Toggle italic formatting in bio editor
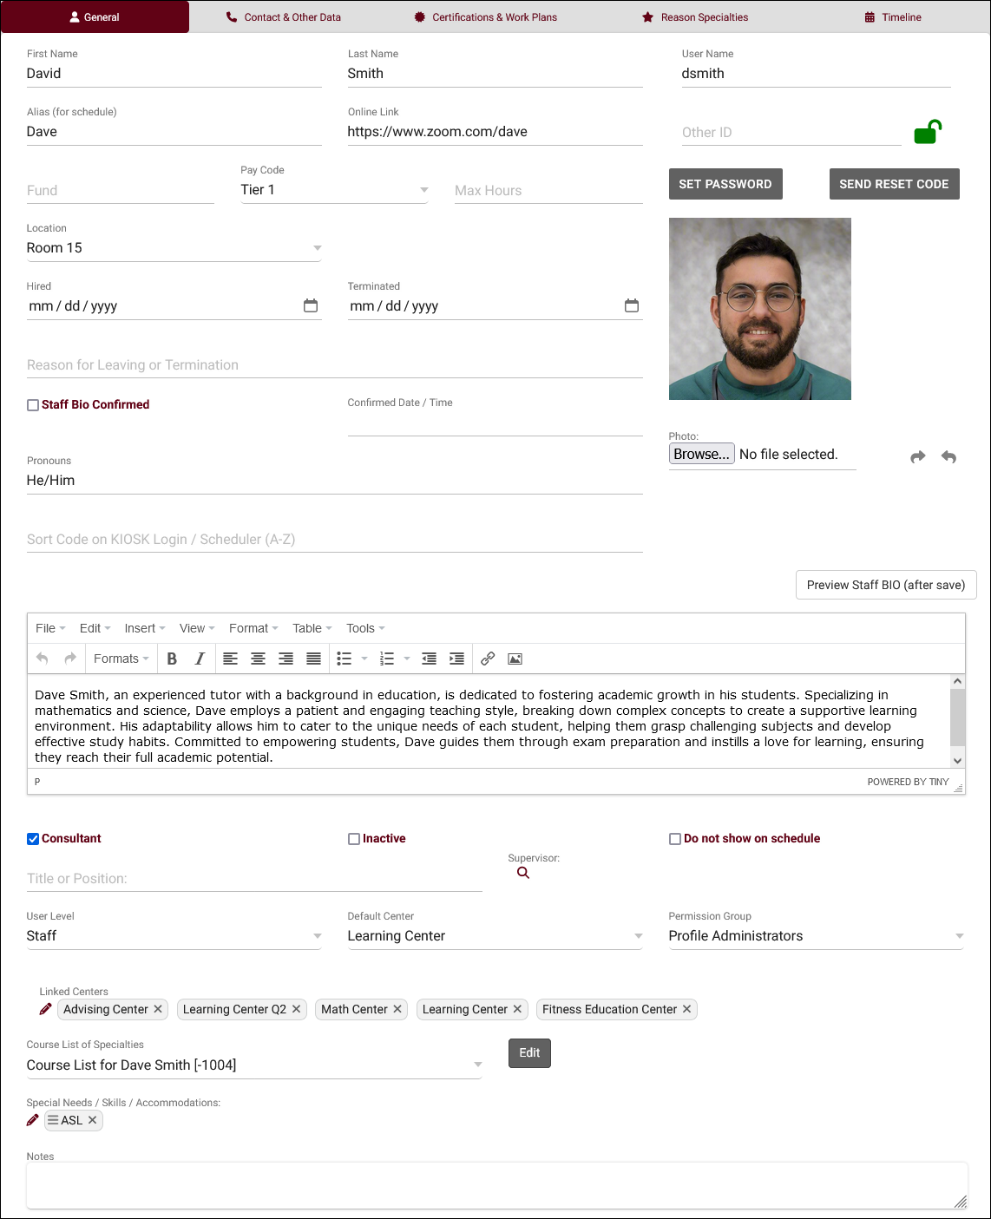 pos(200,659)
